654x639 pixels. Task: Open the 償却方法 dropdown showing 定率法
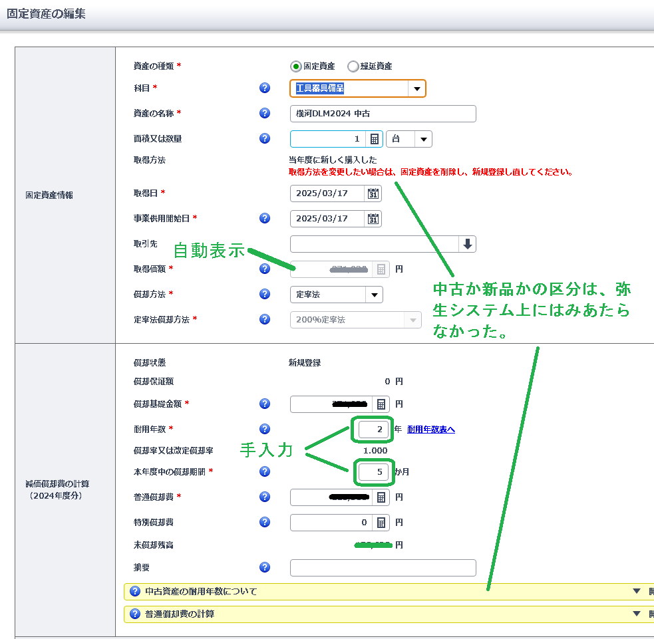tap(374, 295)
